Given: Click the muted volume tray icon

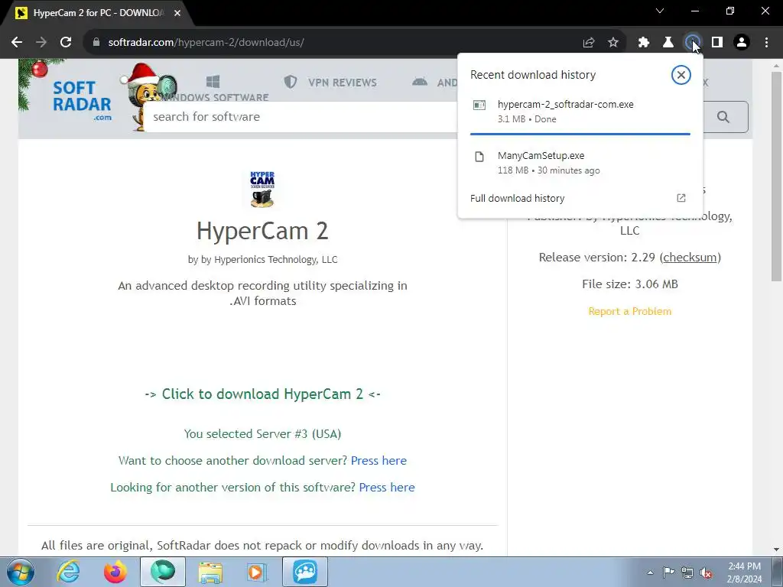Looking at the screenshot, I should point(707,572).
